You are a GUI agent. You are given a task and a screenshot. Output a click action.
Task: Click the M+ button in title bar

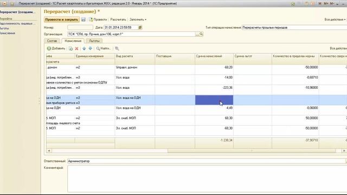tap(326, 4)
